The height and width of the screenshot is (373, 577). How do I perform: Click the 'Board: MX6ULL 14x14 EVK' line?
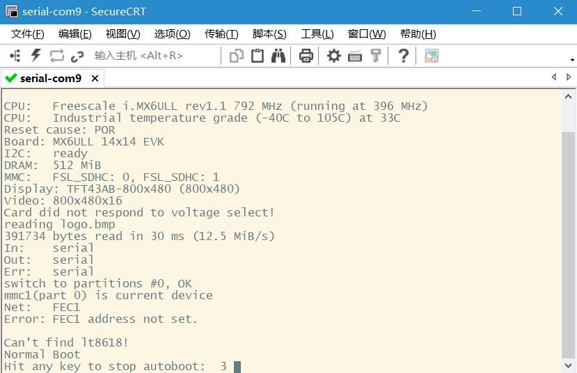84,142
